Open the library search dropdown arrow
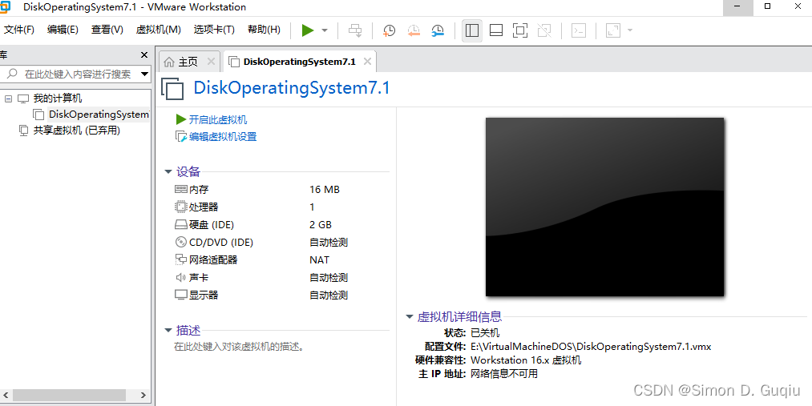The image size is (812, 406). (x=145, y=74)
